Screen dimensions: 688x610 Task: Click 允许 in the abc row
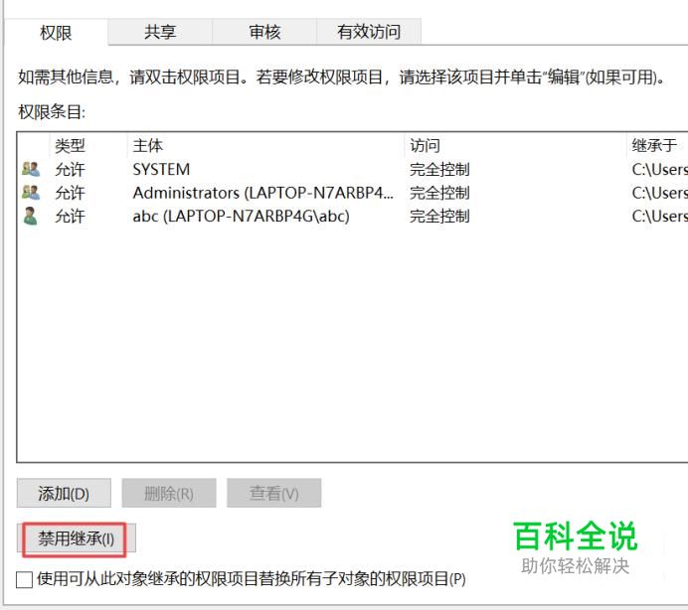70,217
